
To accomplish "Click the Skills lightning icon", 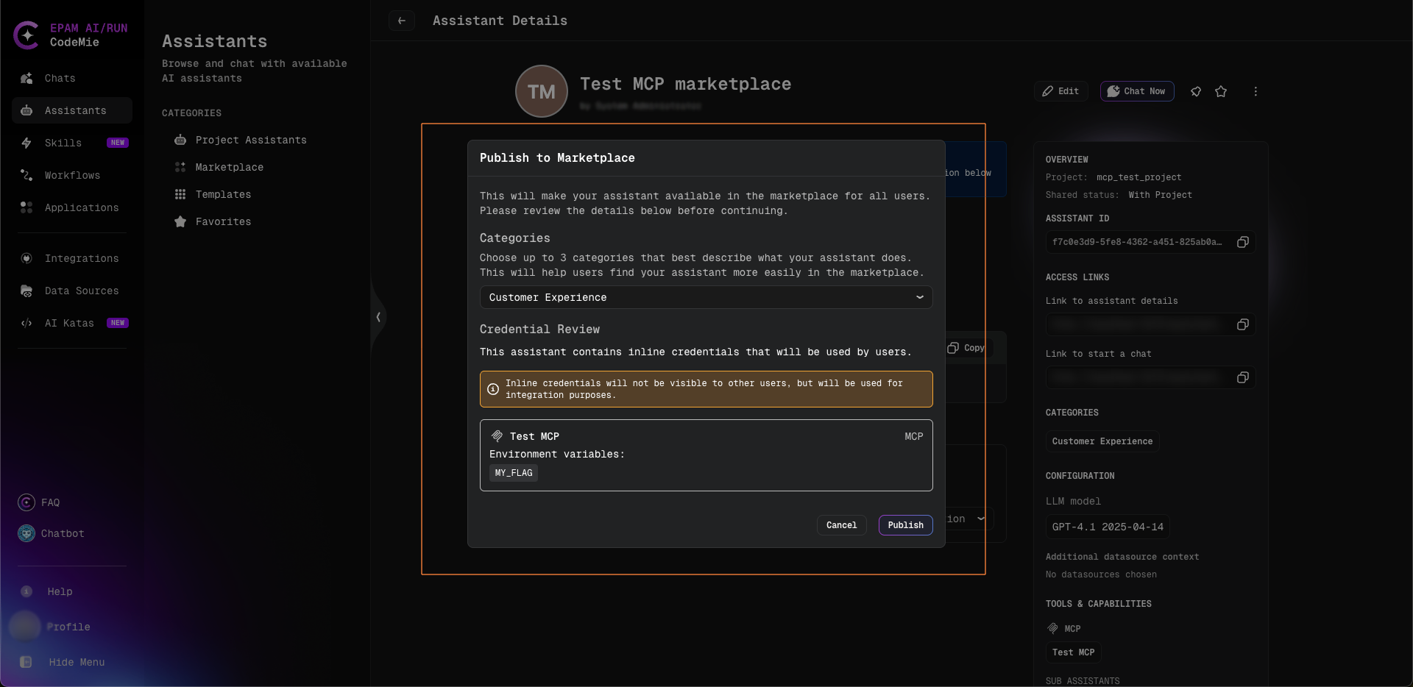I will click(26, 143).
